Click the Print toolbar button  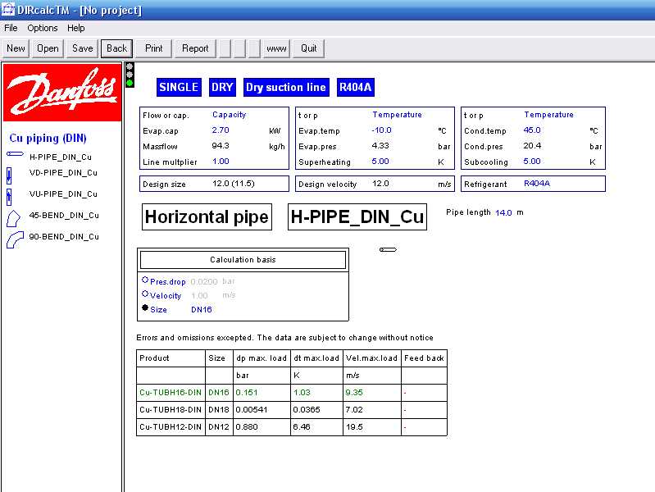(x=154, y=48)
